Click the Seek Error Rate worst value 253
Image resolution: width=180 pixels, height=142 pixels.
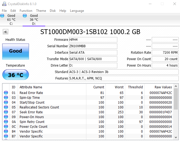tap(121, 112)
